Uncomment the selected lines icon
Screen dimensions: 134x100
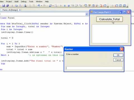[34, 6]
